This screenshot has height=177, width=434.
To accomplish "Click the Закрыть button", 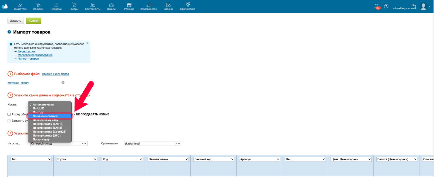I will click(x=15, y=21).
